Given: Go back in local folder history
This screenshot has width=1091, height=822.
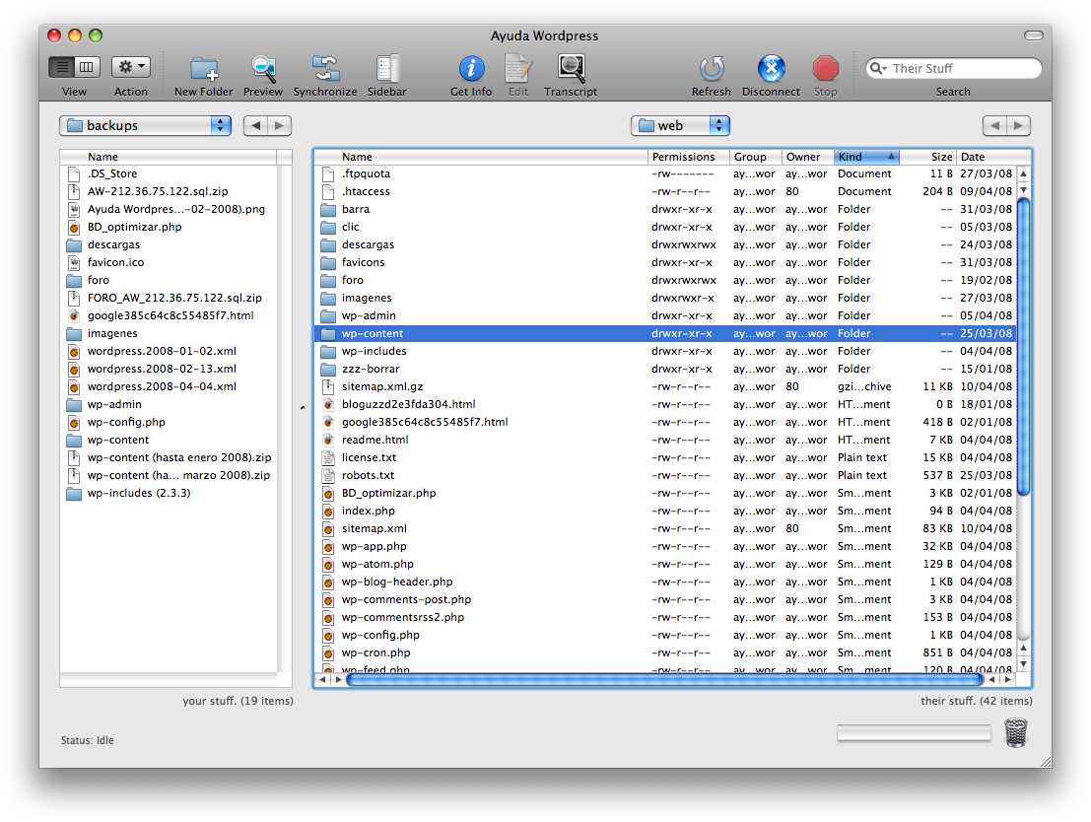Looking at the screenshot, I should [x=255, y=125].
